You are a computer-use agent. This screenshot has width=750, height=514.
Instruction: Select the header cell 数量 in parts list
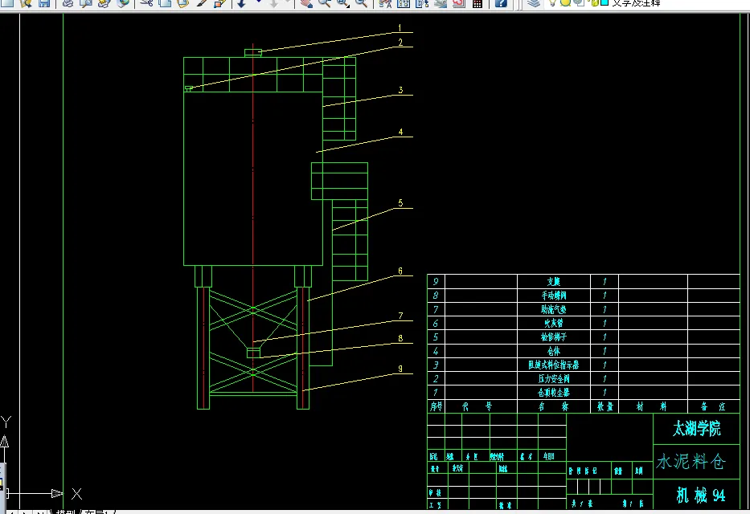pyautogui.click(x=605, y=406)
